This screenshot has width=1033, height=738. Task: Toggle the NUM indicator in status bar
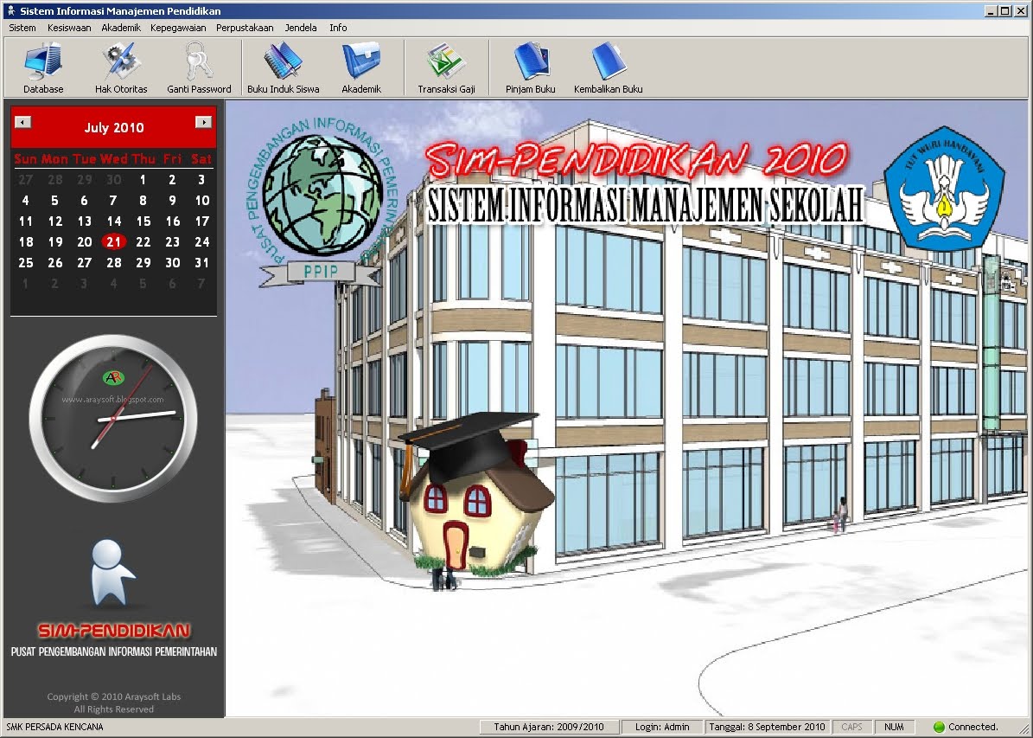click(x=895, y=726)
